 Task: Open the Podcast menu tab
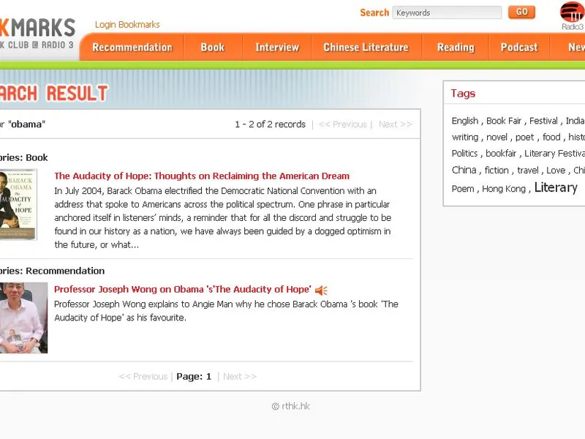pyautogui.click(x=519, y=48)
